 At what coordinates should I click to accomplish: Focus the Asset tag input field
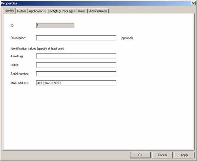(76, 56)
